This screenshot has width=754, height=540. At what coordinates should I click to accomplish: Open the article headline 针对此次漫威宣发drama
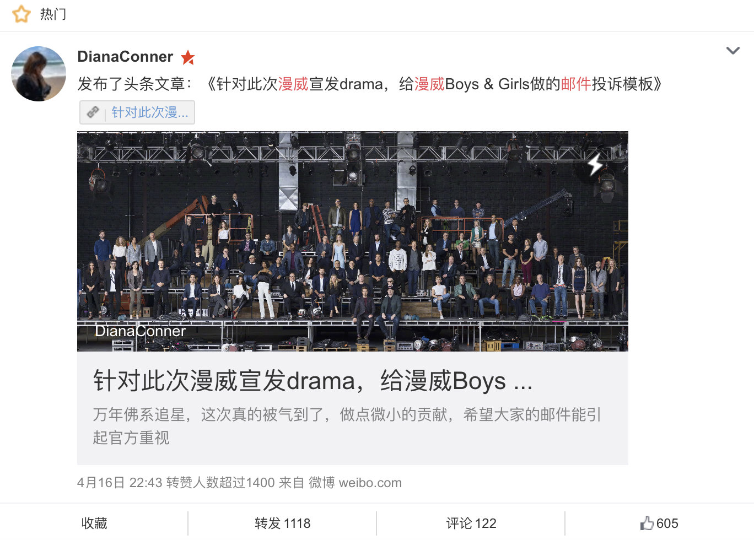tap(313, 381)
